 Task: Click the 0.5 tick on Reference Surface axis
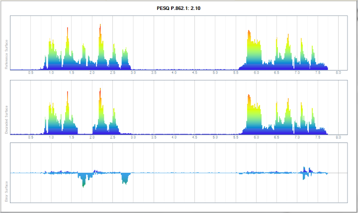pos(31,73)
